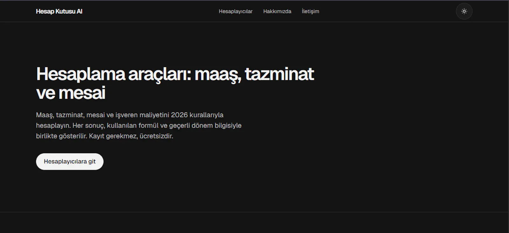The width and height of the screenshot is (509, 233).
Task: Click the Hesap Kutusu AI logo
Action: tap(59, 11)
